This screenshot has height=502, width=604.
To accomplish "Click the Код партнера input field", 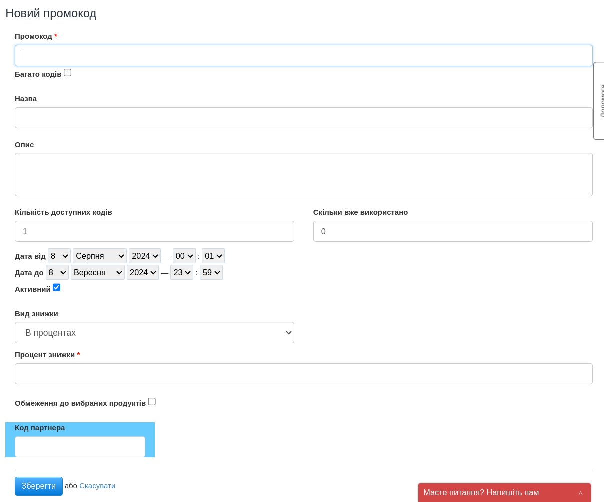I will [x=80, y=447].
